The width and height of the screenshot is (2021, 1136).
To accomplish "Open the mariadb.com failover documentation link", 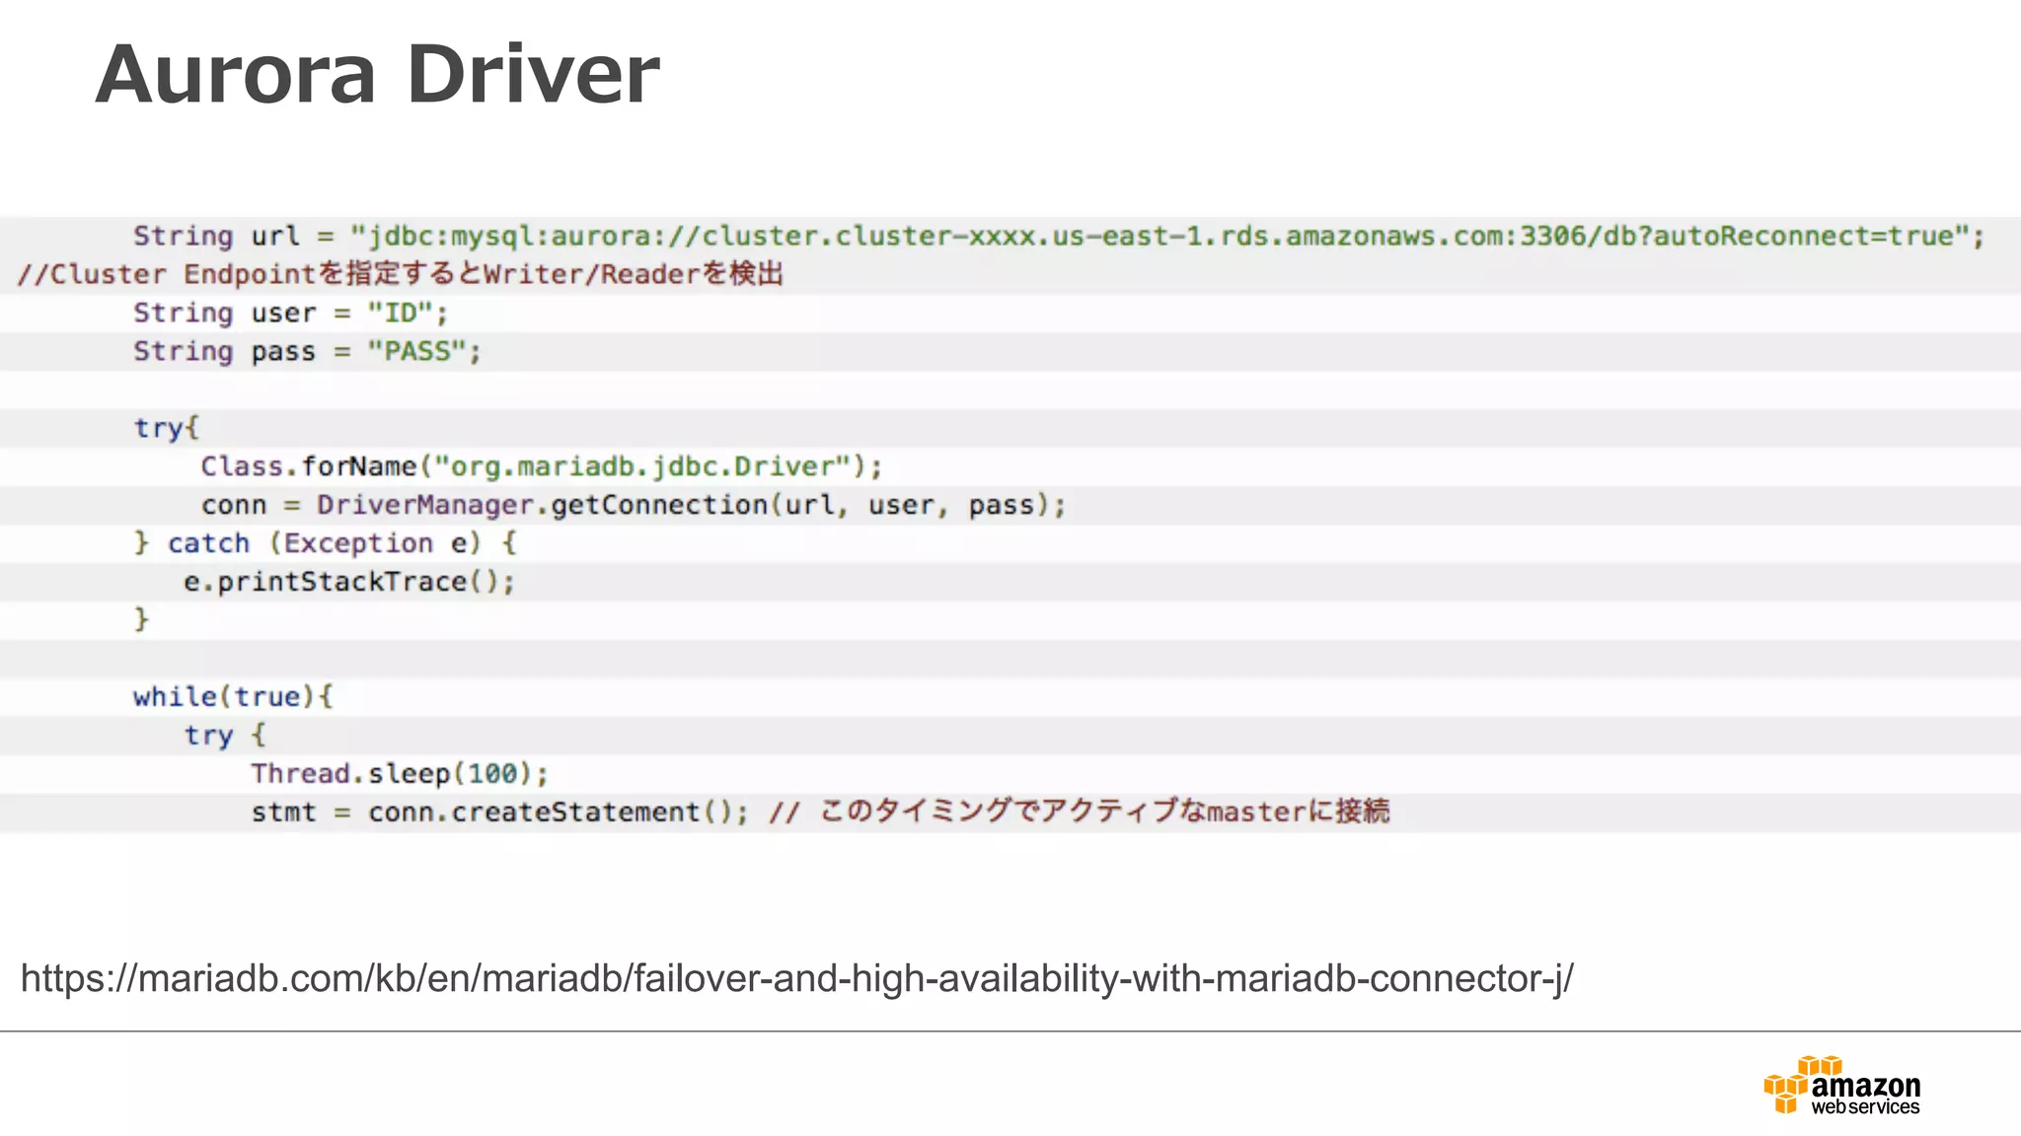I will click(x=796, y=978).
